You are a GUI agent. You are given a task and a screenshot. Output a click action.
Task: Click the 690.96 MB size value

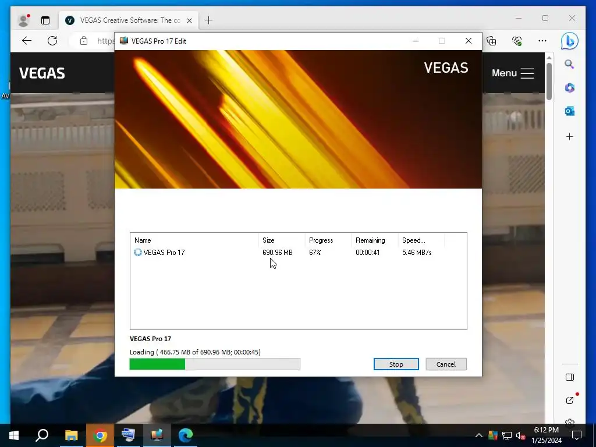pyautogui.click(x=278, y=253)
